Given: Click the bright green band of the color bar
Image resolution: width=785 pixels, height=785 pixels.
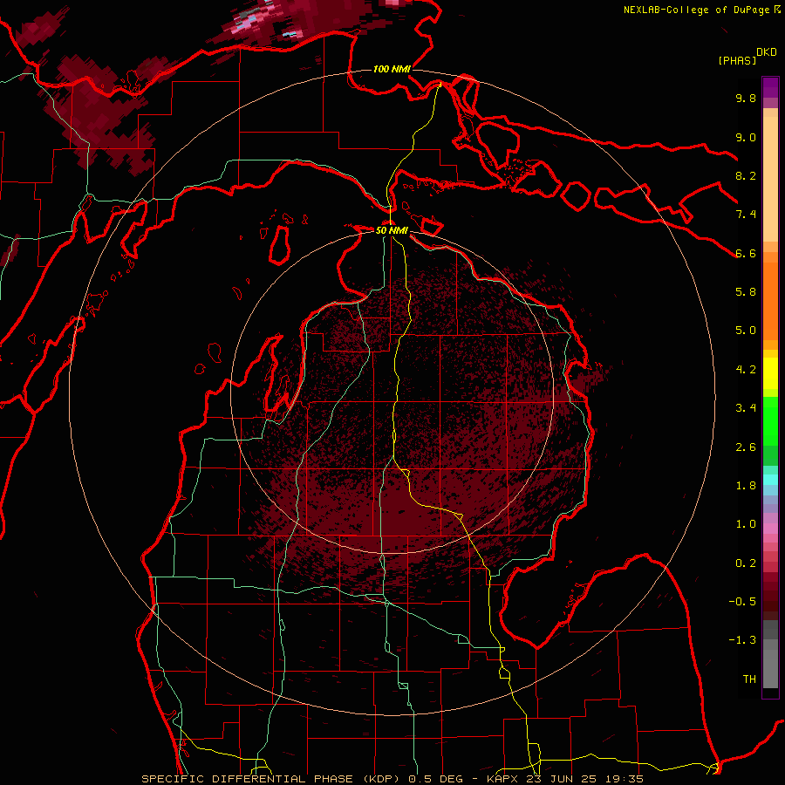Looking at the screenshot, I should [770, 420].
